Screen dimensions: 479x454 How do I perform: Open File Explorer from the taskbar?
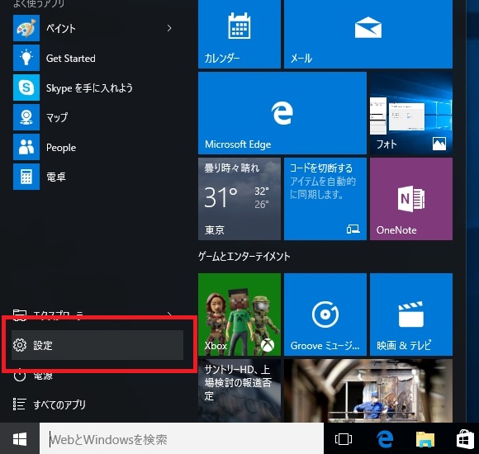(425, 440)
